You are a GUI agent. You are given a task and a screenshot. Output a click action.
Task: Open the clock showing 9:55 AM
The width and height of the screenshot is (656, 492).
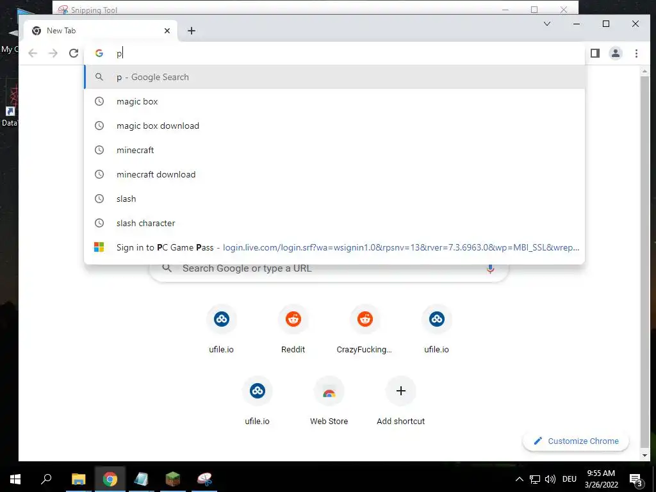pyautogui.click(x=601, y=479)
